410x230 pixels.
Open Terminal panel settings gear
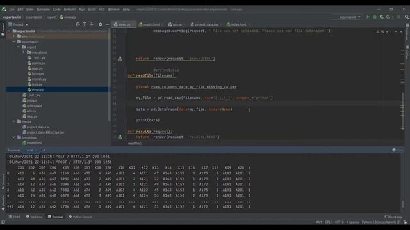(394, 150)
